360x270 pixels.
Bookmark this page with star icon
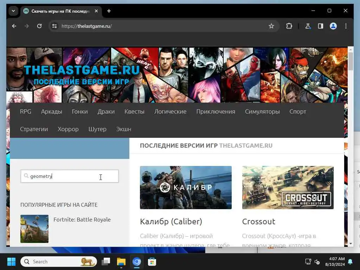click(x=271, y=26)
